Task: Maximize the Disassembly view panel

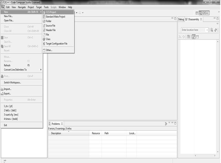Action: [x=218, y=19]
